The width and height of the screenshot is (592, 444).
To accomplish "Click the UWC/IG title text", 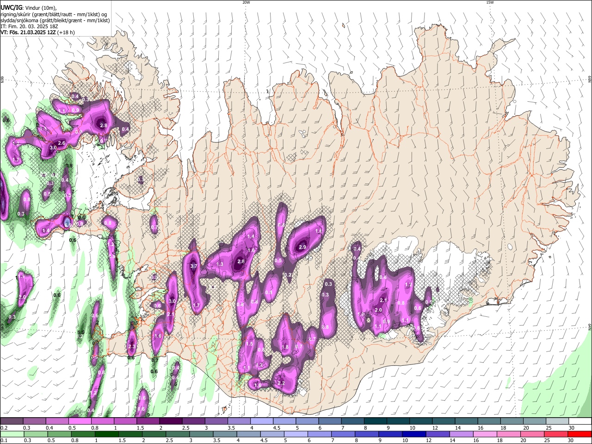I will click(x=12, y=8).
